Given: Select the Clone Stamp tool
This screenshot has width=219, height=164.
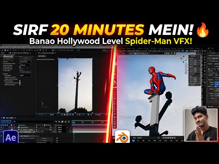Looking at the screenshot, I should [x=38, y=50].
